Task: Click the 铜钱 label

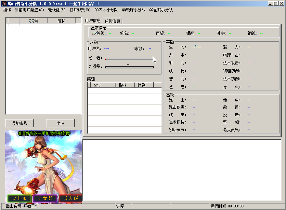Action: point(252,33)
